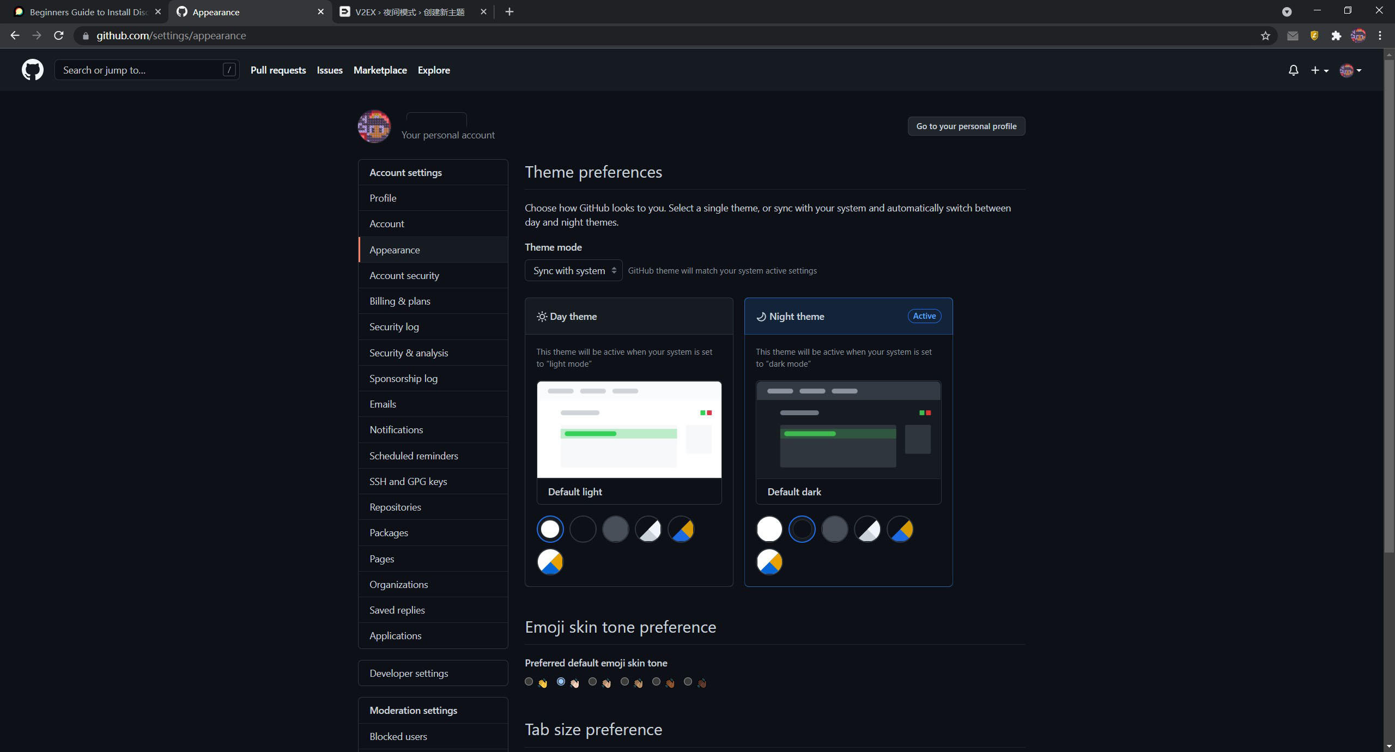Reload the page in browser toolbar
1395x752 pixels.
click(59, 36)
